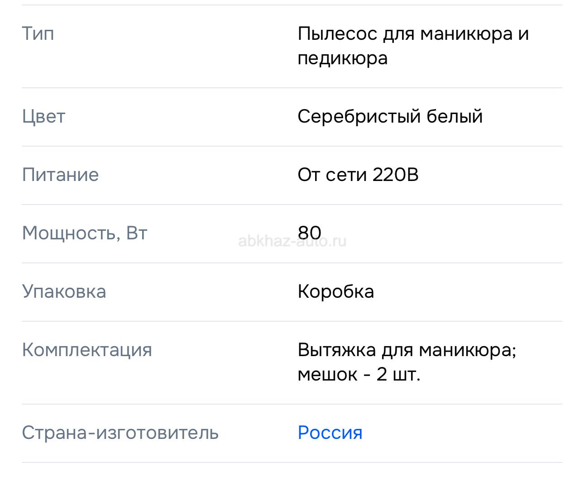
Task: Click the "Комплектация" row label
Action: [x=87, y=350]
